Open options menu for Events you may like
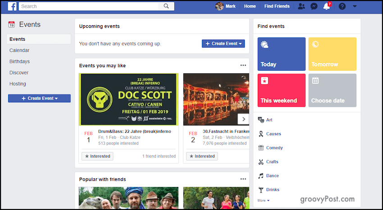 tap(243, 65)
